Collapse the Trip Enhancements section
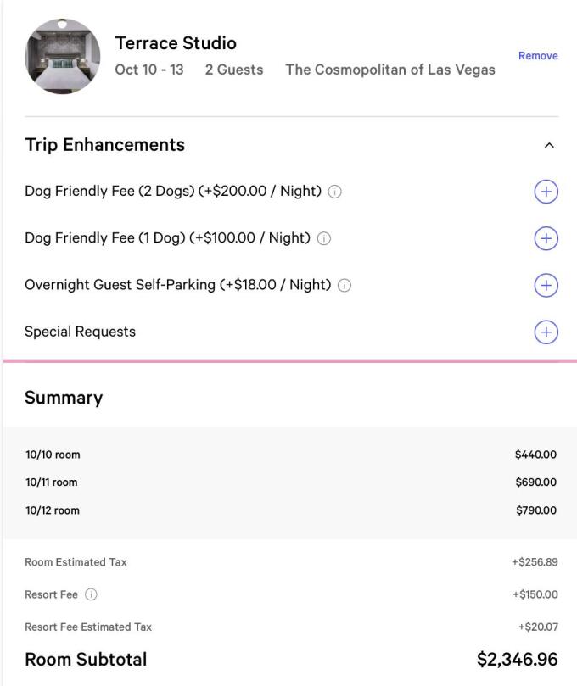The image size is (577, 686). [549, 145]
